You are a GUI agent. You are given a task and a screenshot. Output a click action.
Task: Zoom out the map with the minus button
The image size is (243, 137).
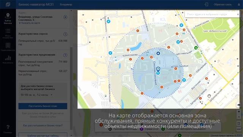point(239,117)
